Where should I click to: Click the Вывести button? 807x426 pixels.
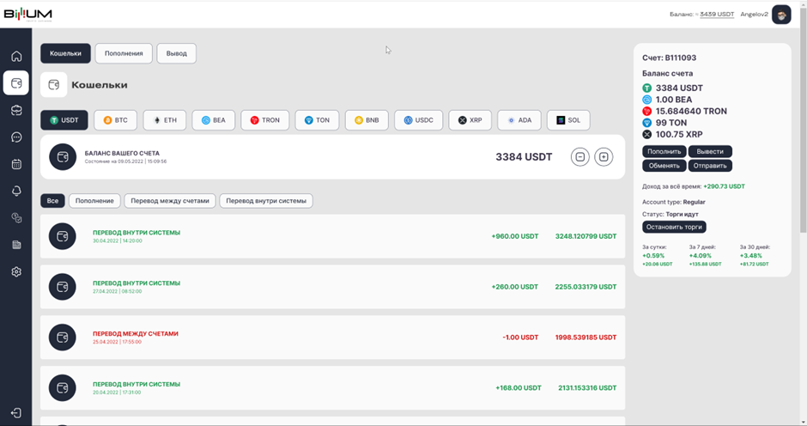coord(710,151)
